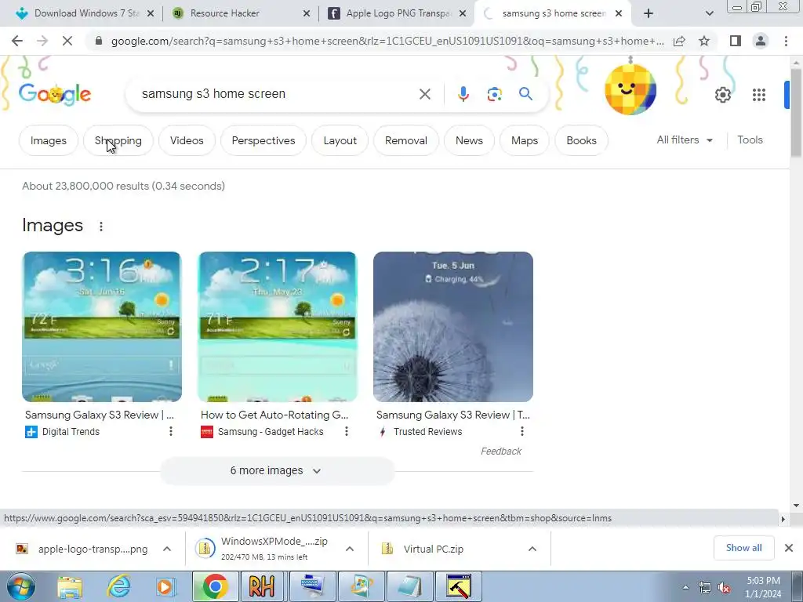
Task: Share this page from the address bar
Action: tap(679, 41)
